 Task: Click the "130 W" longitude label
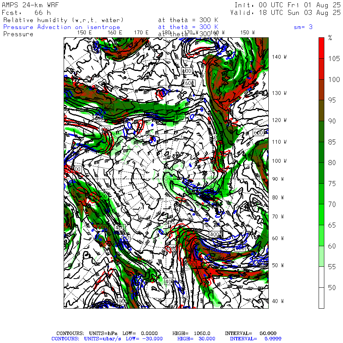[279, 93]
